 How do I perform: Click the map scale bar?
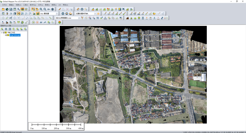coord(56,126)
